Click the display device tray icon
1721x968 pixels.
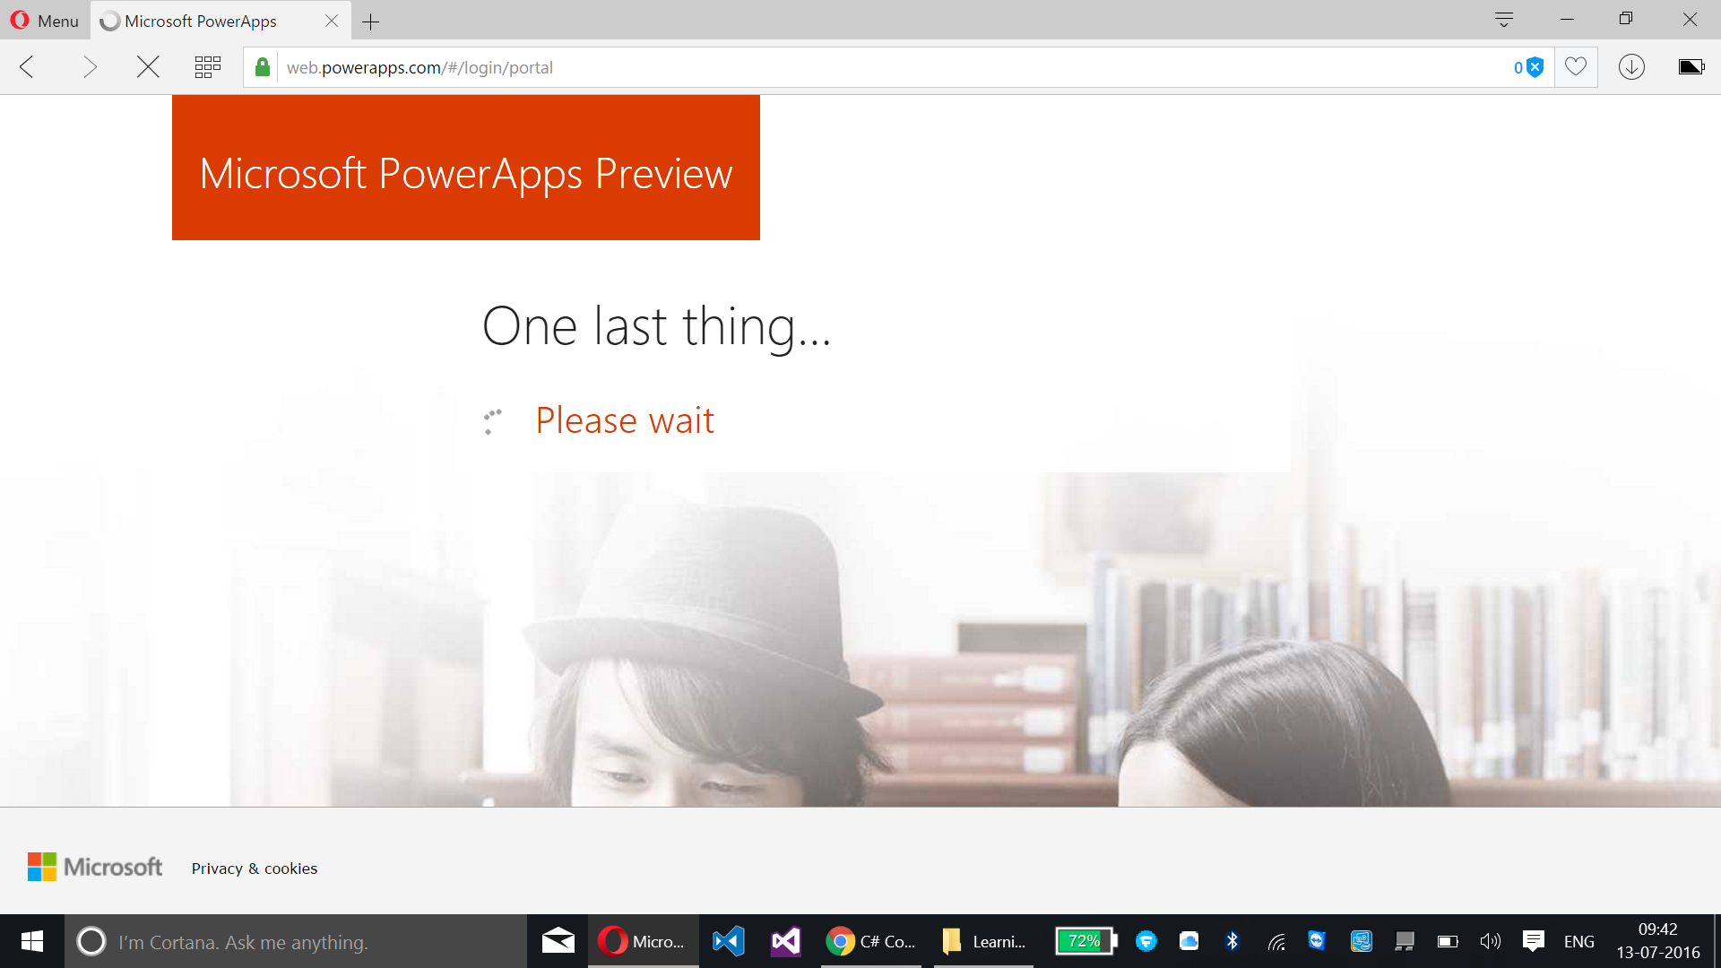coord(1405,941)
